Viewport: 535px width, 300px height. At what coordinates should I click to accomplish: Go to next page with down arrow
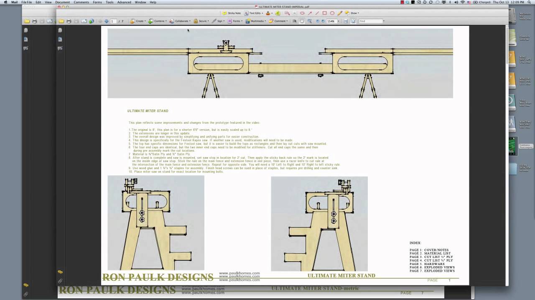coord(106,21)
